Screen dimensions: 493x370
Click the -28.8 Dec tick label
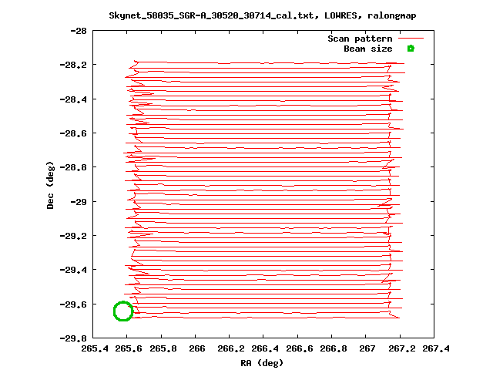[73, 167]
